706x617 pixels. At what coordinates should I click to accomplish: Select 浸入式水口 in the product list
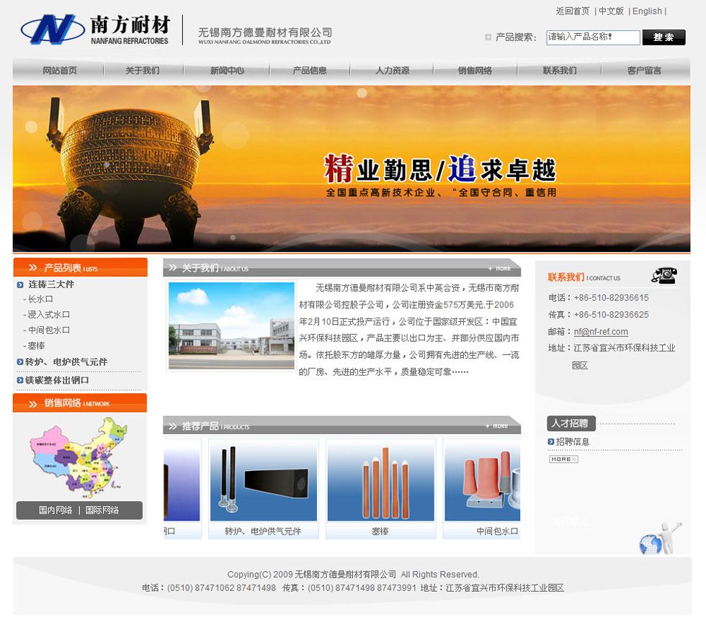tap(49, 315)
